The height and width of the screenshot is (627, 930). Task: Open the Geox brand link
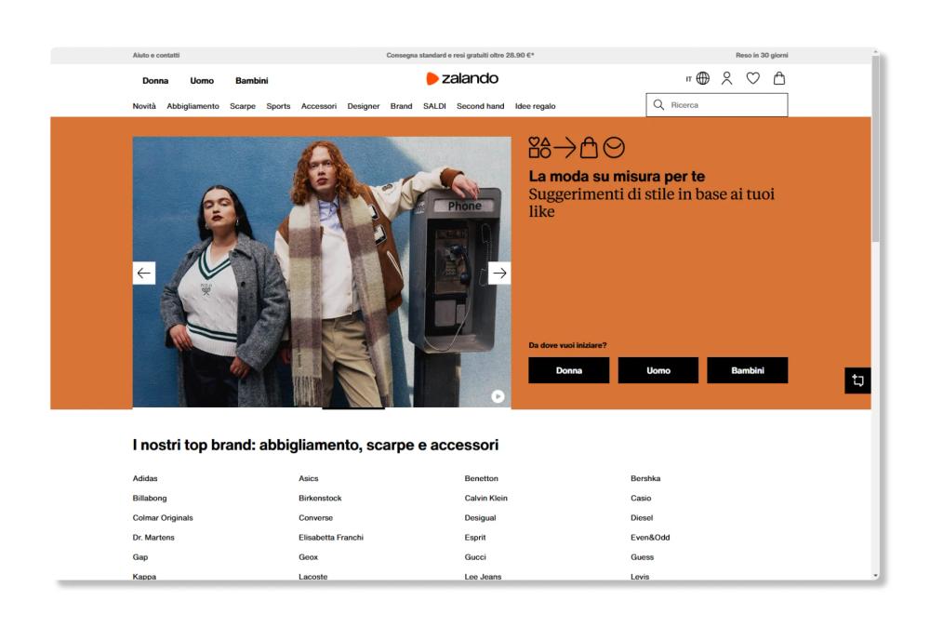pos(308,556)
